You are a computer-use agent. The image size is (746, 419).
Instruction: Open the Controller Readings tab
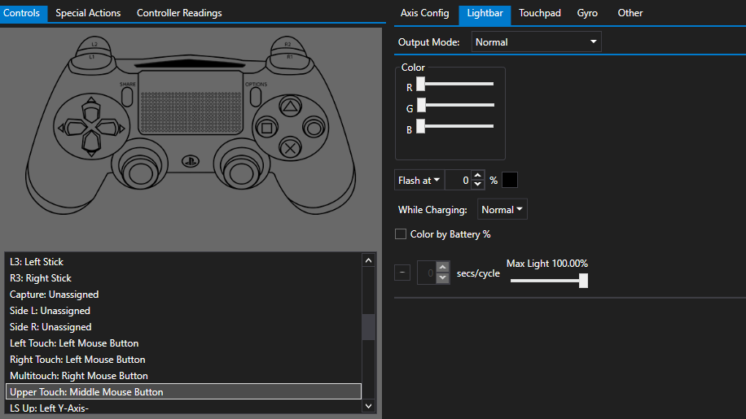pos(179,13)
